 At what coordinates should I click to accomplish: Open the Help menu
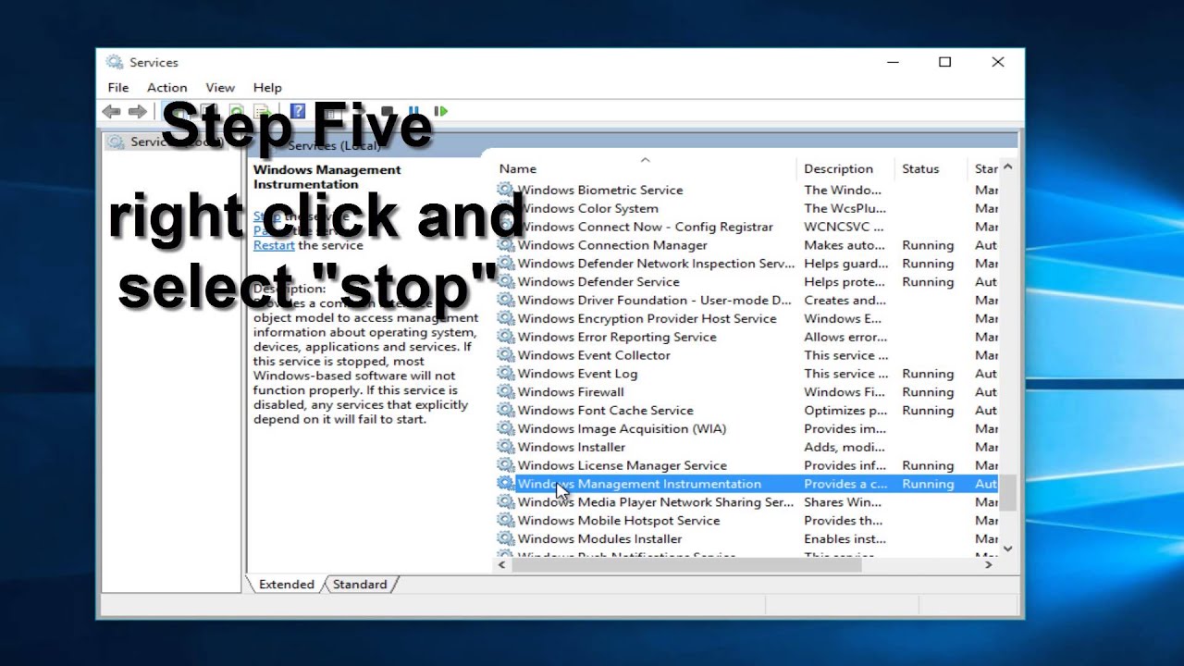tap(267, 88)
